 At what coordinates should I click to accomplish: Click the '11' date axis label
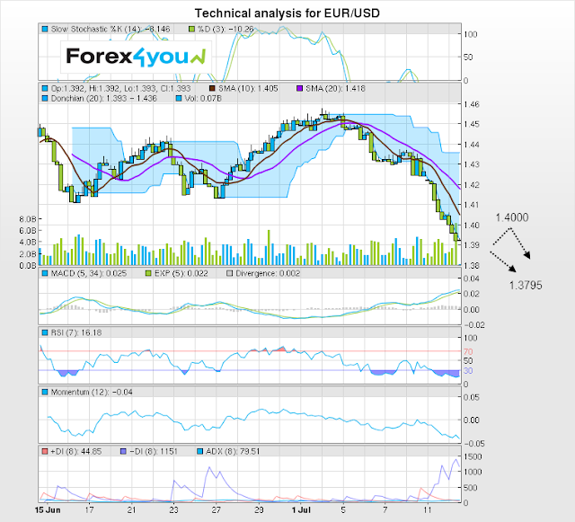point(428,510)
